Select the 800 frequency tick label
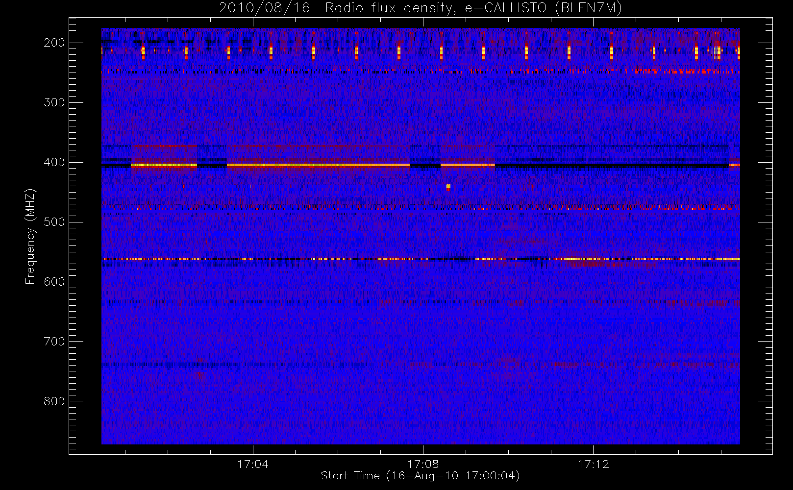793x490 pixels. 54,401
